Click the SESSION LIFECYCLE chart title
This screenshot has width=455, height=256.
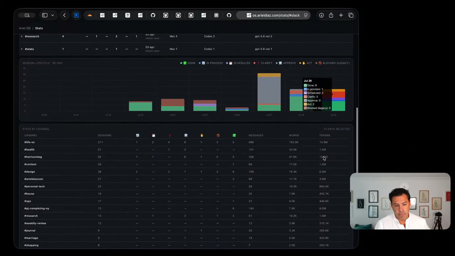click(x=42, y=63)
